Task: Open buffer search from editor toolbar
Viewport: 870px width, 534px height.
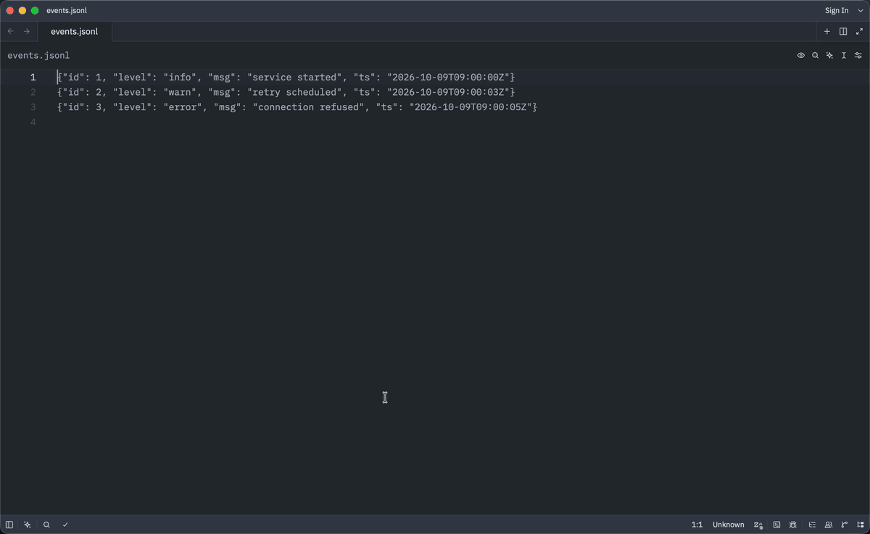Action: click(816, 55)
